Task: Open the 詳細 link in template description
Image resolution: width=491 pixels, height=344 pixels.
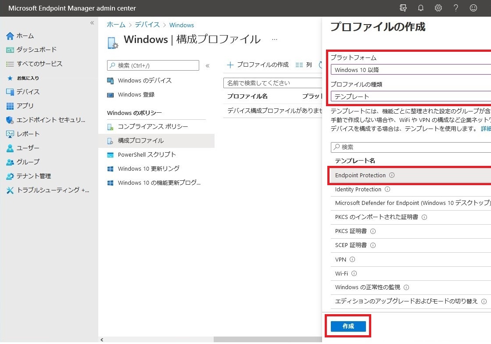Action: (486, 129)
